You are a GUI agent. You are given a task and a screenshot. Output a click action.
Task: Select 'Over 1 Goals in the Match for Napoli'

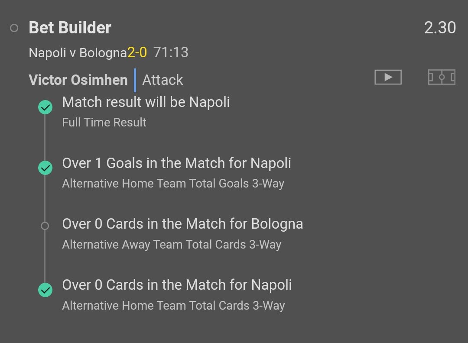pyautogui.click(x=176, y=163)
